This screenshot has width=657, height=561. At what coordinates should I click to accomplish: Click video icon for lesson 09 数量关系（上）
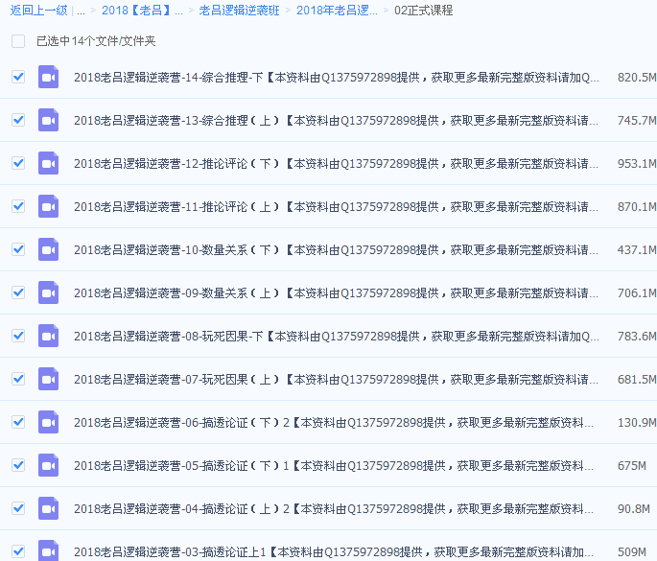pos(48,292)
